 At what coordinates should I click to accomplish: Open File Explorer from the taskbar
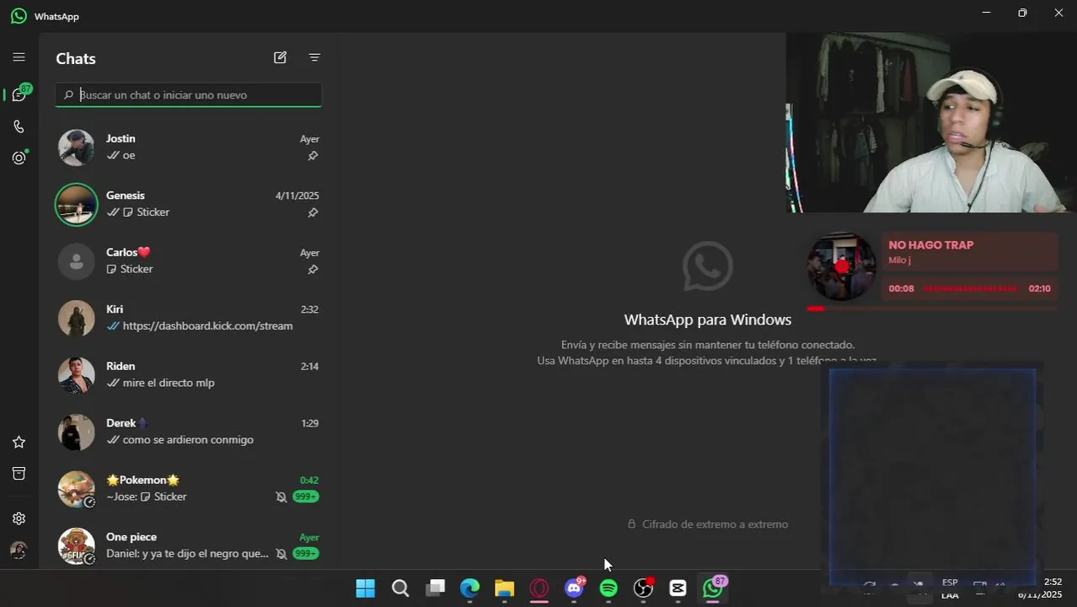point(504,588)
